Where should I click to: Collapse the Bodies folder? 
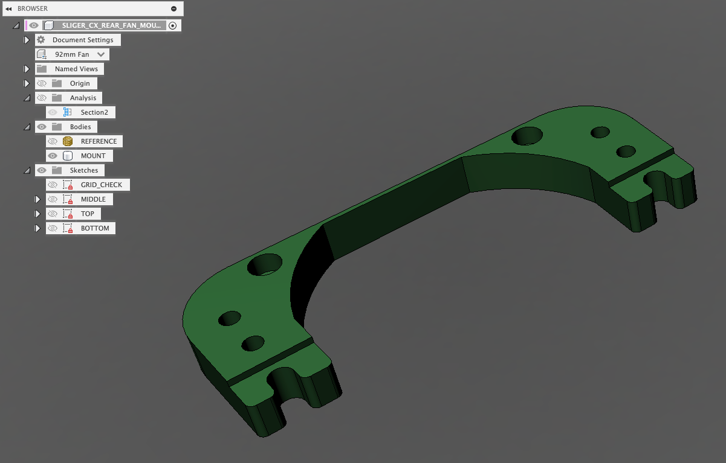tap(27, 127)
